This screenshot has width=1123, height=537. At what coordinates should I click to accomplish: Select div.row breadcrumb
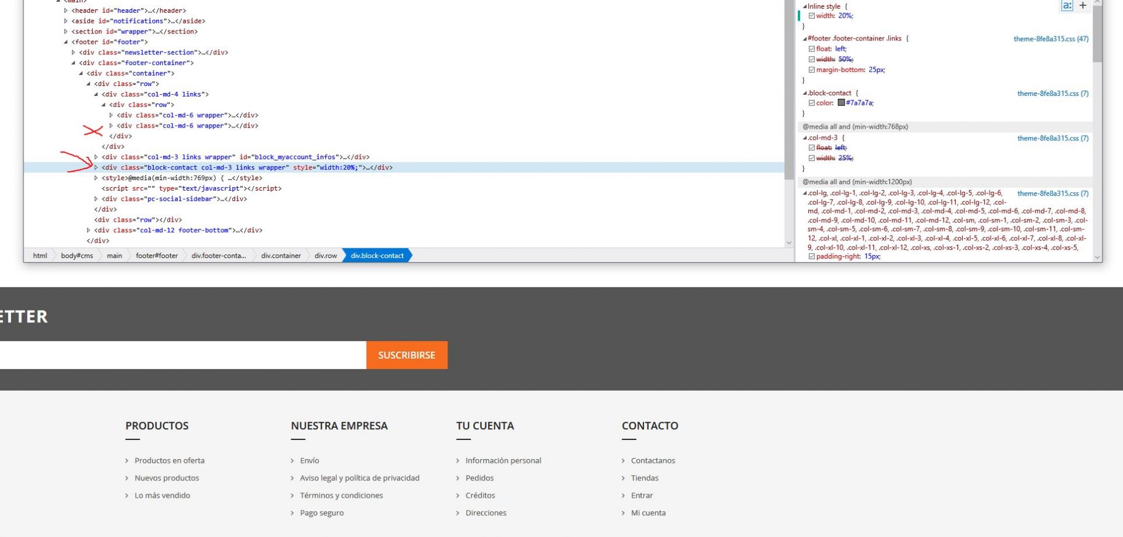(326, 256)
